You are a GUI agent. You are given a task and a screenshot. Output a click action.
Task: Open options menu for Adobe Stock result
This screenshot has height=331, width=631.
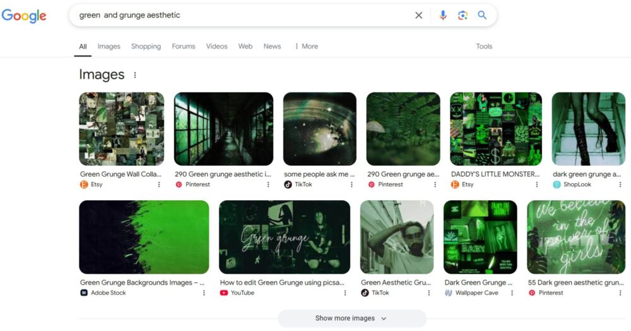(x=204, y=293)
